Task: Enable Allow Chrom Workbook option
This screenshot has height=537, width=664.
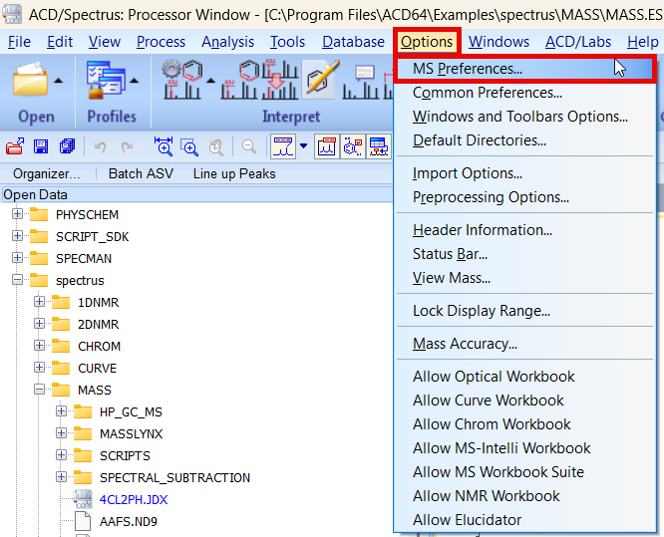Action: pyautogui.click(x=525, y=424)
